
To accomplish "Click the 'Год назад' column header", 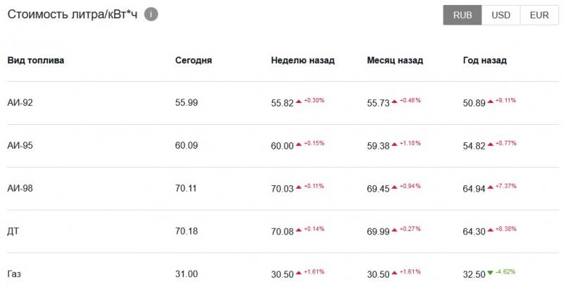I will point(484,61).
